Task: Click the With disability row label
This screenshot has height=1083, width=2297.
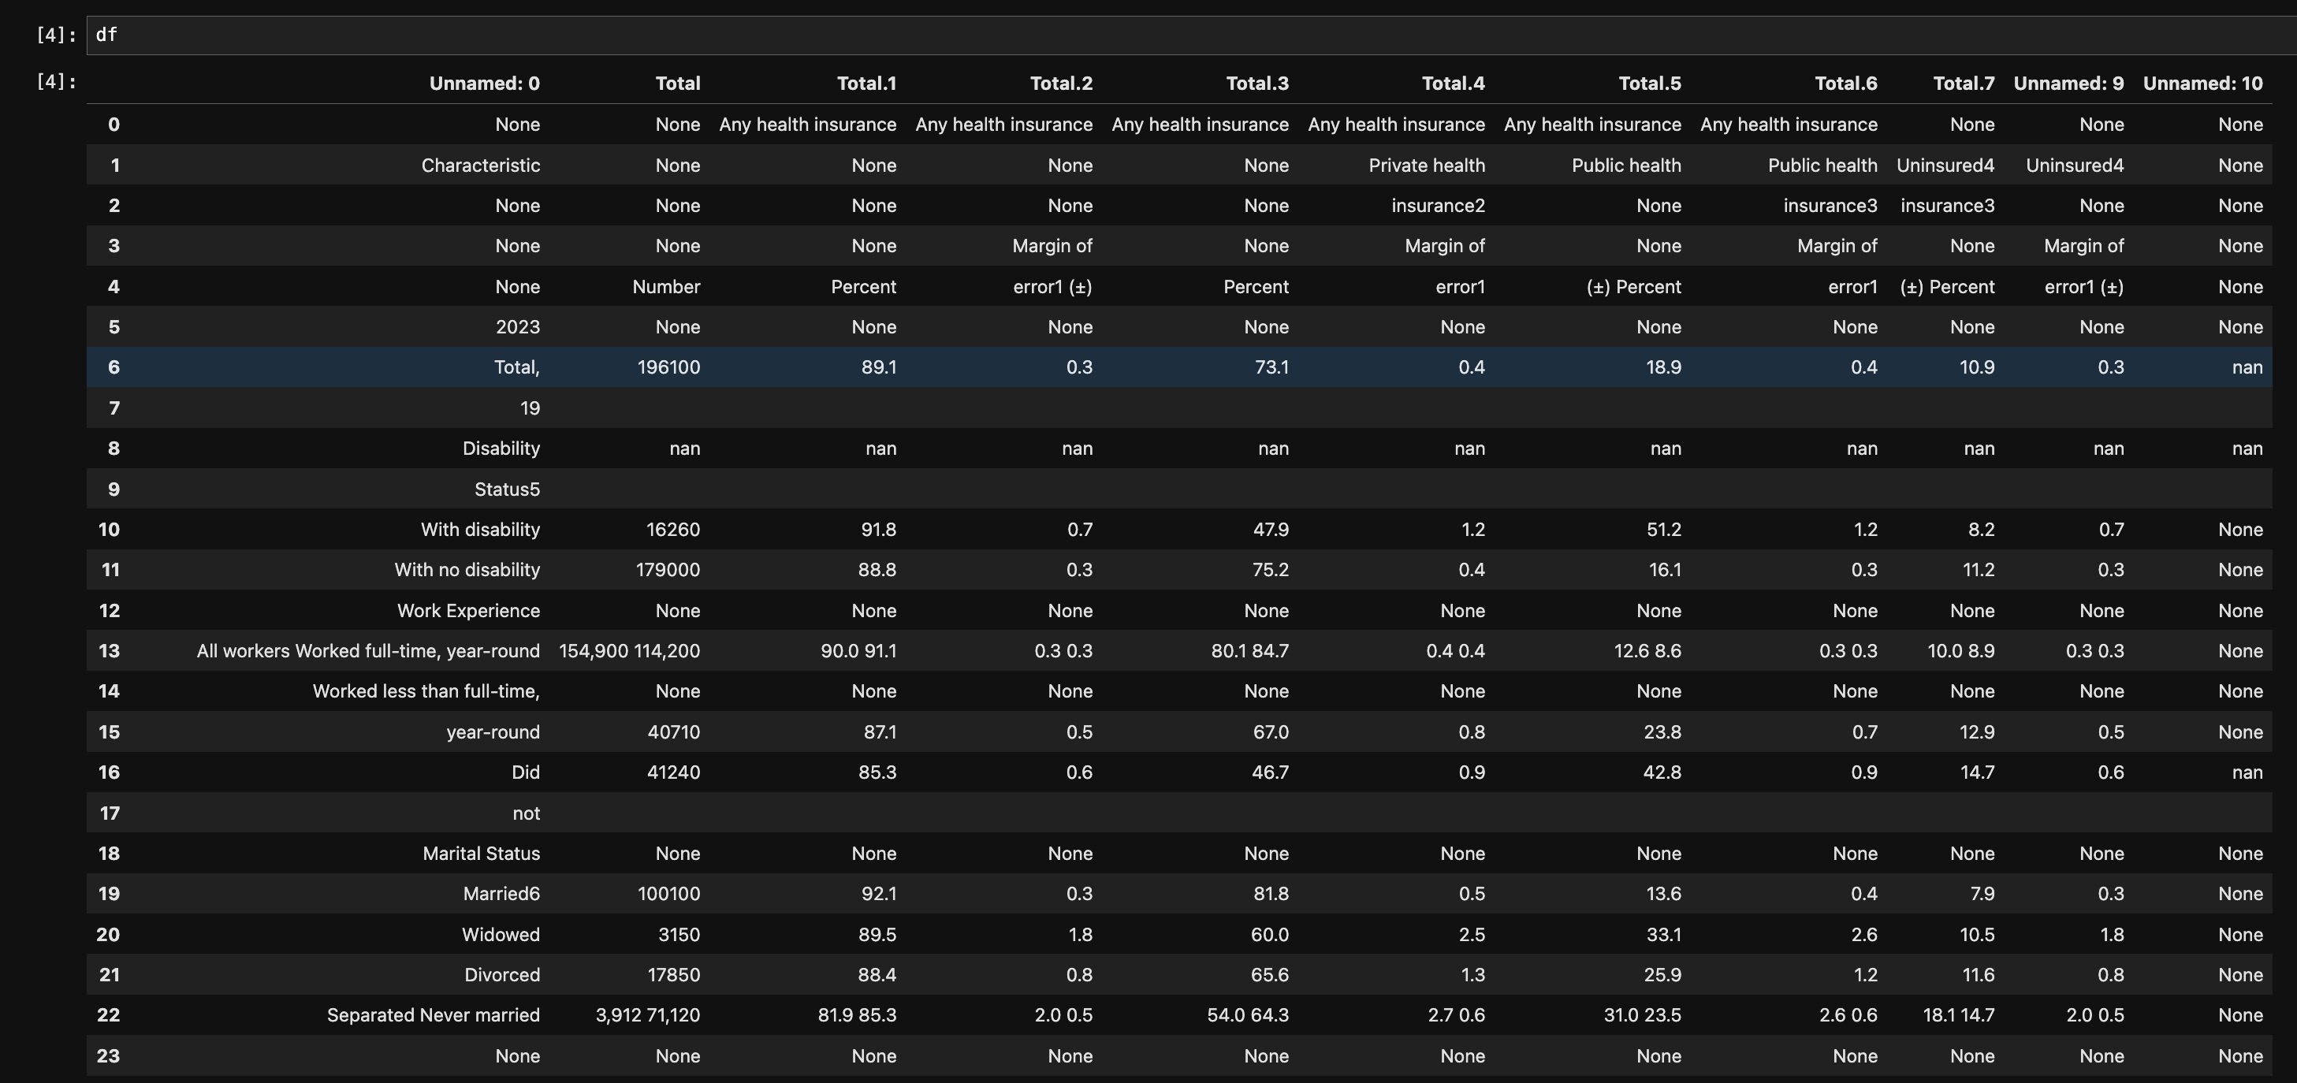Action: [481, 530]
